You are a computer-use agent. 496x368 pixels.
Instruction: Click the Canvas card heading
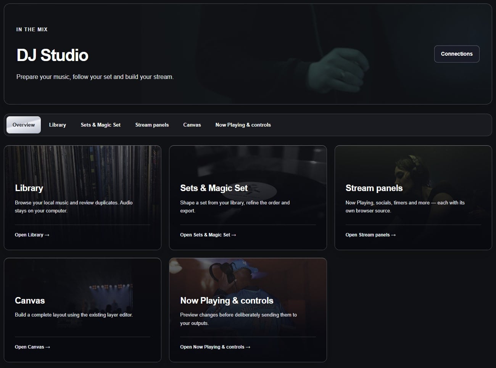30,301
